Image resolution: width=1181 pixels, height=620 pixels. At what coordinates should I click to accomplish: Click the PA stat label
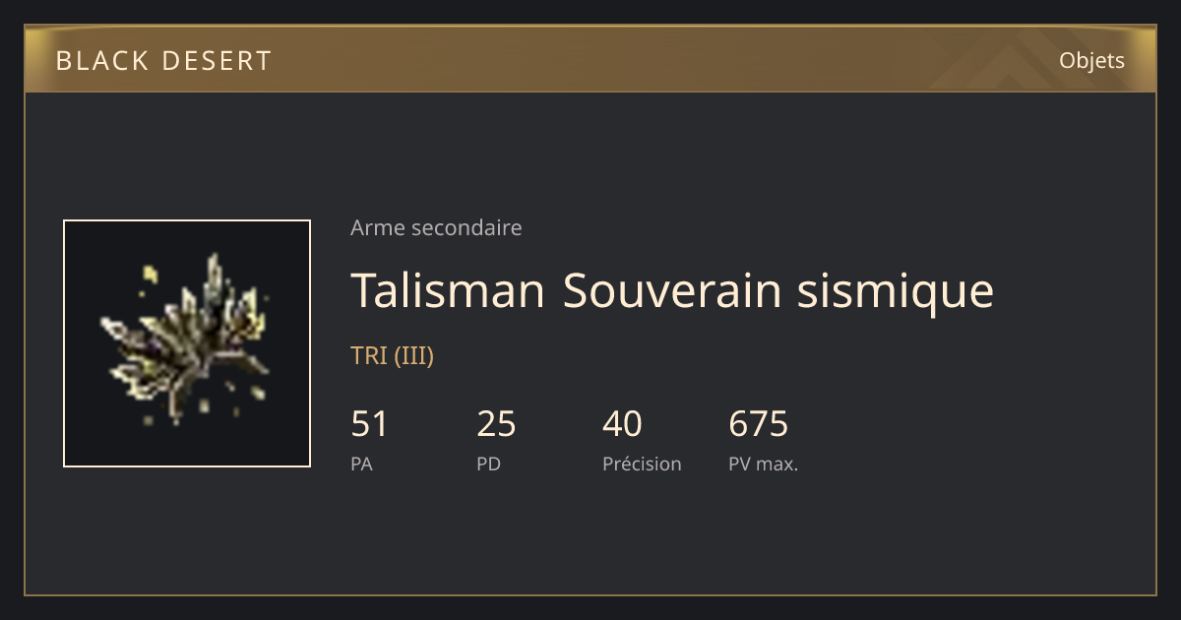click(361, 464)
